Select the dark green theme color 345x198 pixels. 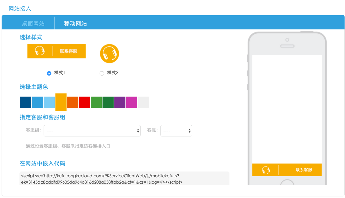[108, 102]
